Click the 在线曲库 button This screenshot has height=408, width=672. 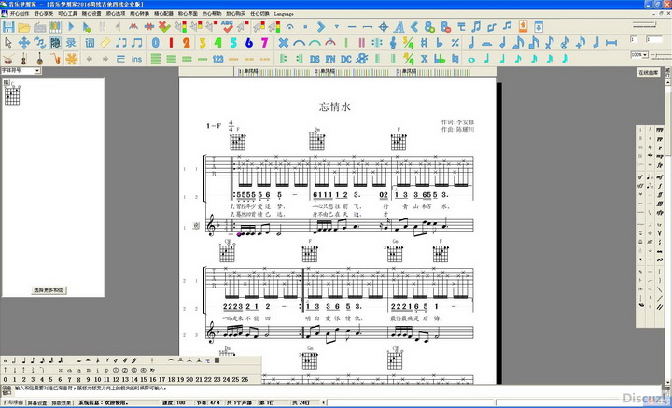[648, 72]
